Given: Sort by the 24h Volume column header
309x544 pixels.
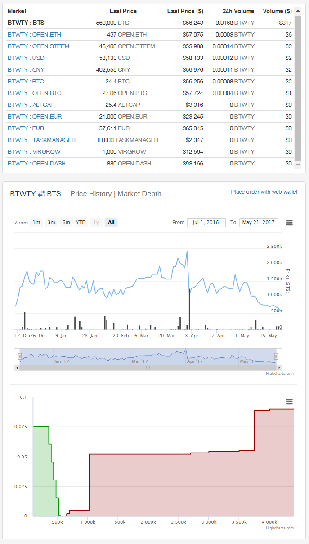Looking at the screenshot, I should [x=238, y=11].
